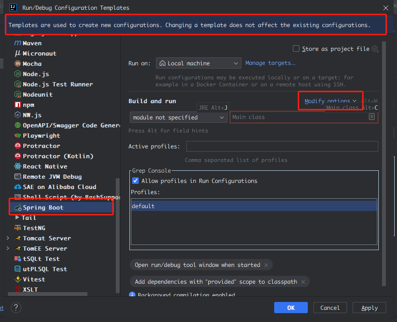This screenshot has width=397, height=322.
Task: Select the default profile in Grep Console
Action: point(254,206)
